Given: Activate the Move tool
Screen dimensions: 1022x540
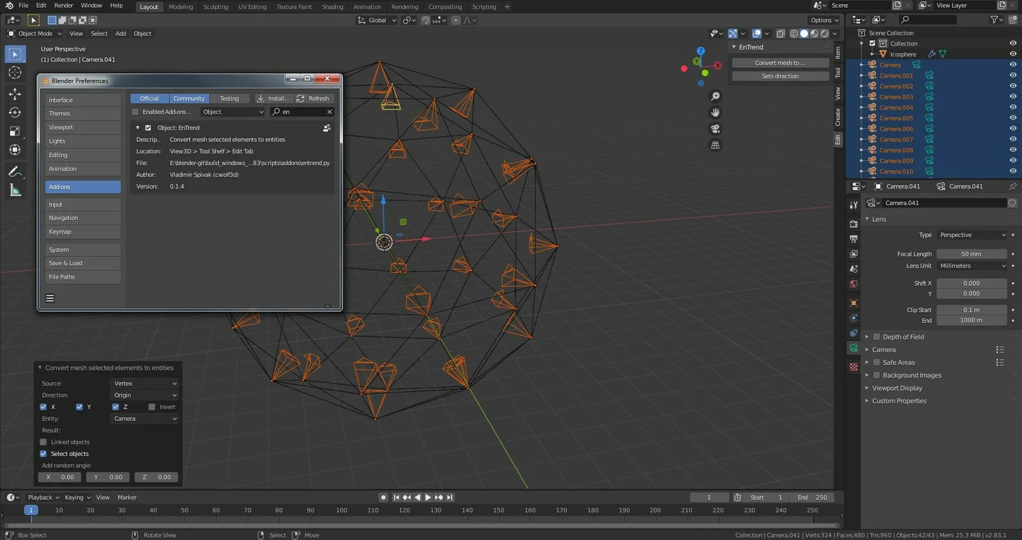Looking at the screenshot, I should (15, 94).
